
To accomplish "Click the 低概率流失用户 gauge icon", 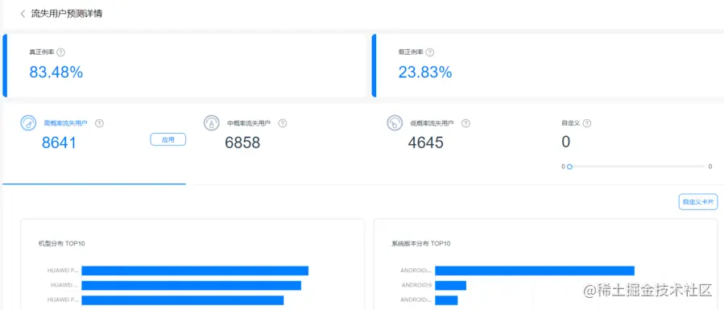I will click(x=395, y=123).
